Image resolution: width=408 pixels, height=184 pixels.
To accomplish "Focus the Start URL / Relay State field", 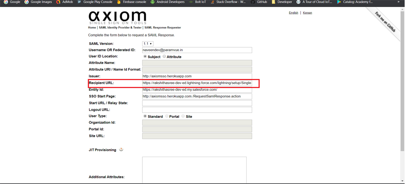I will pos(197,103).
